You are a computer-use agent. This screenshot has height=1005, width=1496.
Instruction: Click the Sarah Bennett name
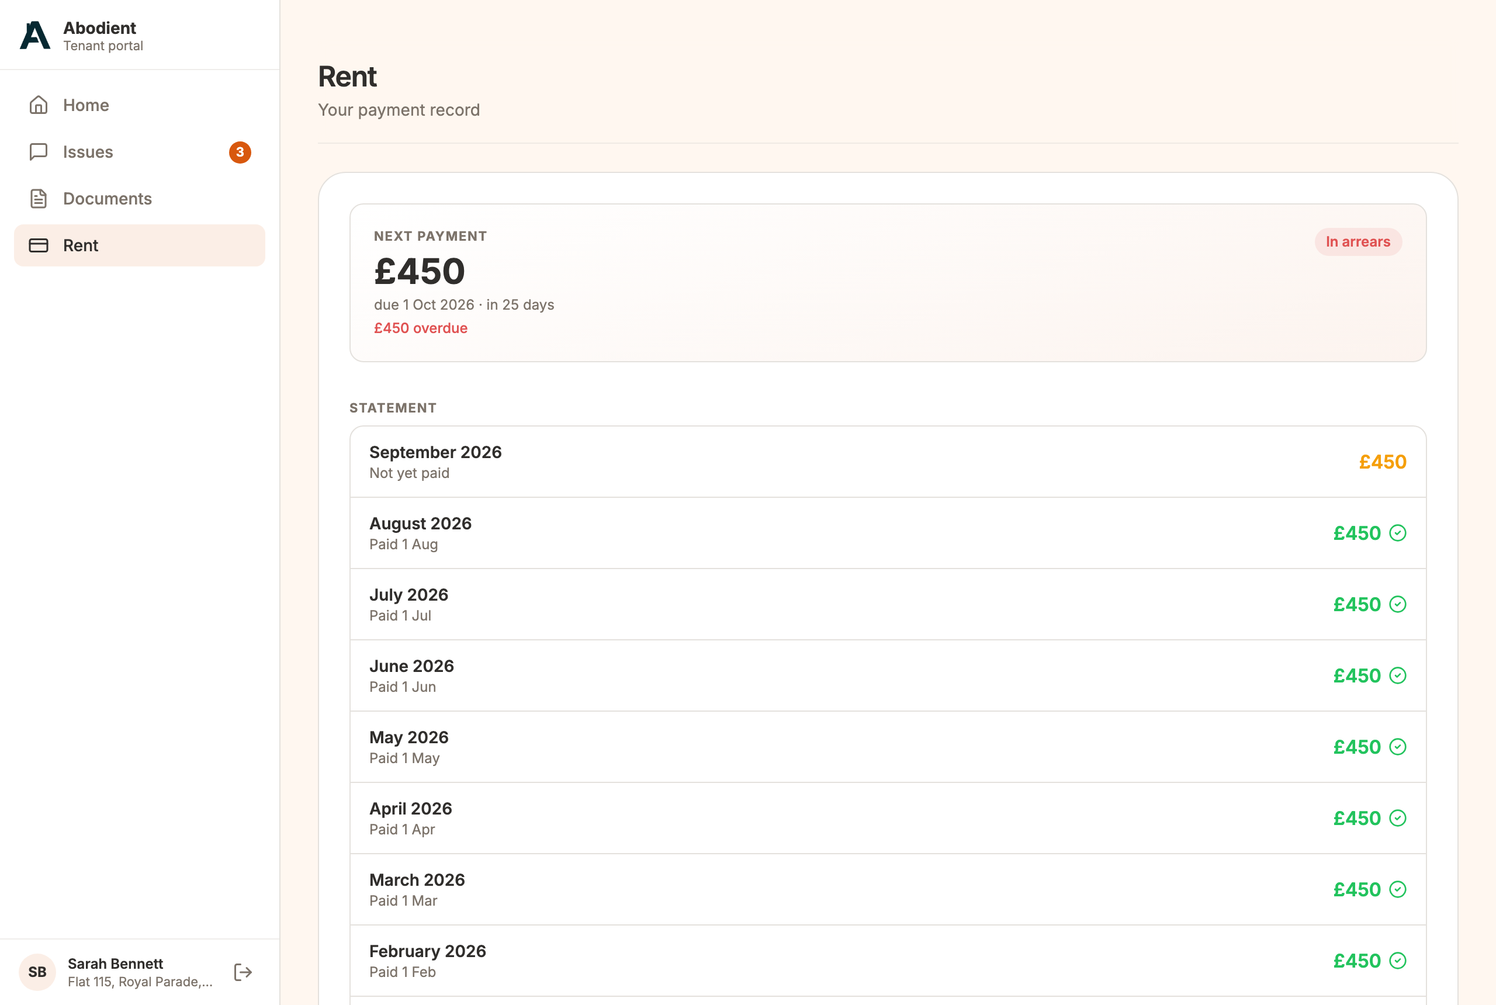[x=115, y=964]
